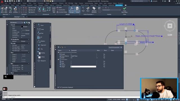Collapse Misc section in Properties

click(29, 64)
